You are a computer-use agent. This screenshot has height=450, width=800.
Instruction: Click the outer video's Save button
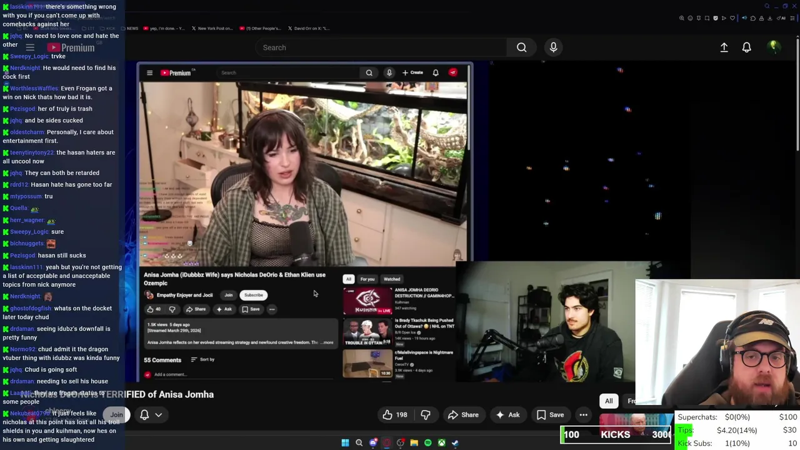pyautogui.click(x=551, y=415)
